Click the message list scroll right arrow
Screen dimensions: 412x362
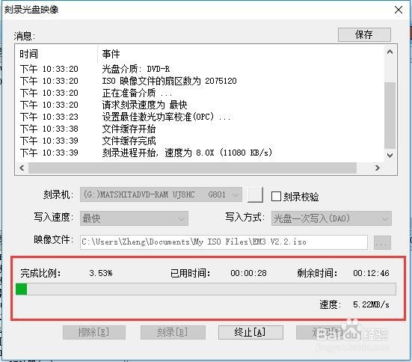click(378, 168)
